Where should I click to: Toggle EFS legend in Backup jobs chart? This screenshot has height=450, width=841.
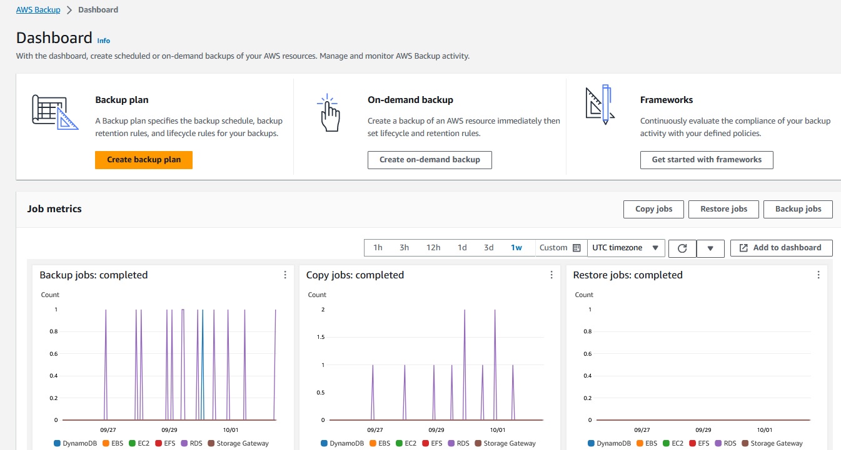164,444
